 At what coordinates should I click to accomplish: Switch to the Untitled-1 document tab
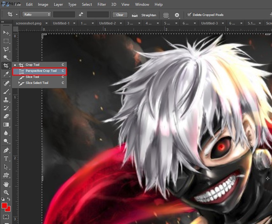tap(61, 23)
